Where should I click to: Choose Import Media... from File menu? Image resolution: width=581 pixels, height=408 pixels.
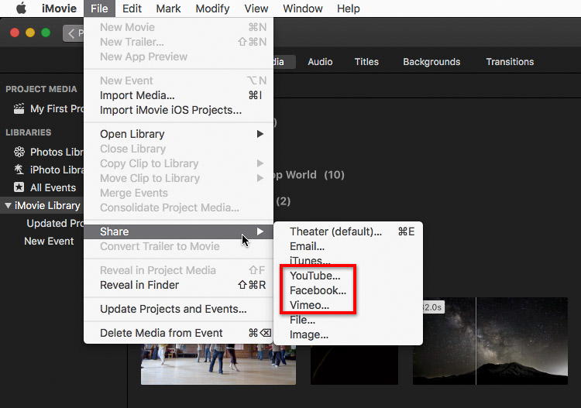point(179,95)
